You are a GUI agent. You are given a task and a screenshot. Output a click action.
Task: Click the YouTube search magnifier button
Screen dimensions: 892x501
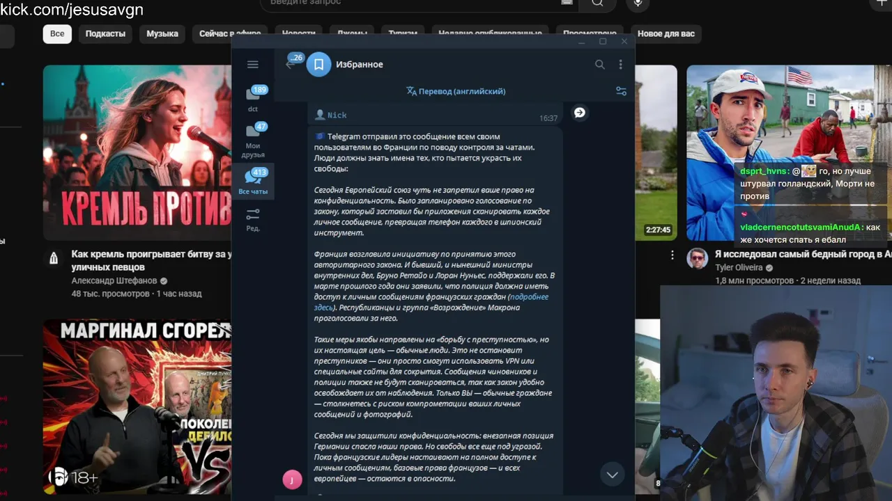click(597, 3)
